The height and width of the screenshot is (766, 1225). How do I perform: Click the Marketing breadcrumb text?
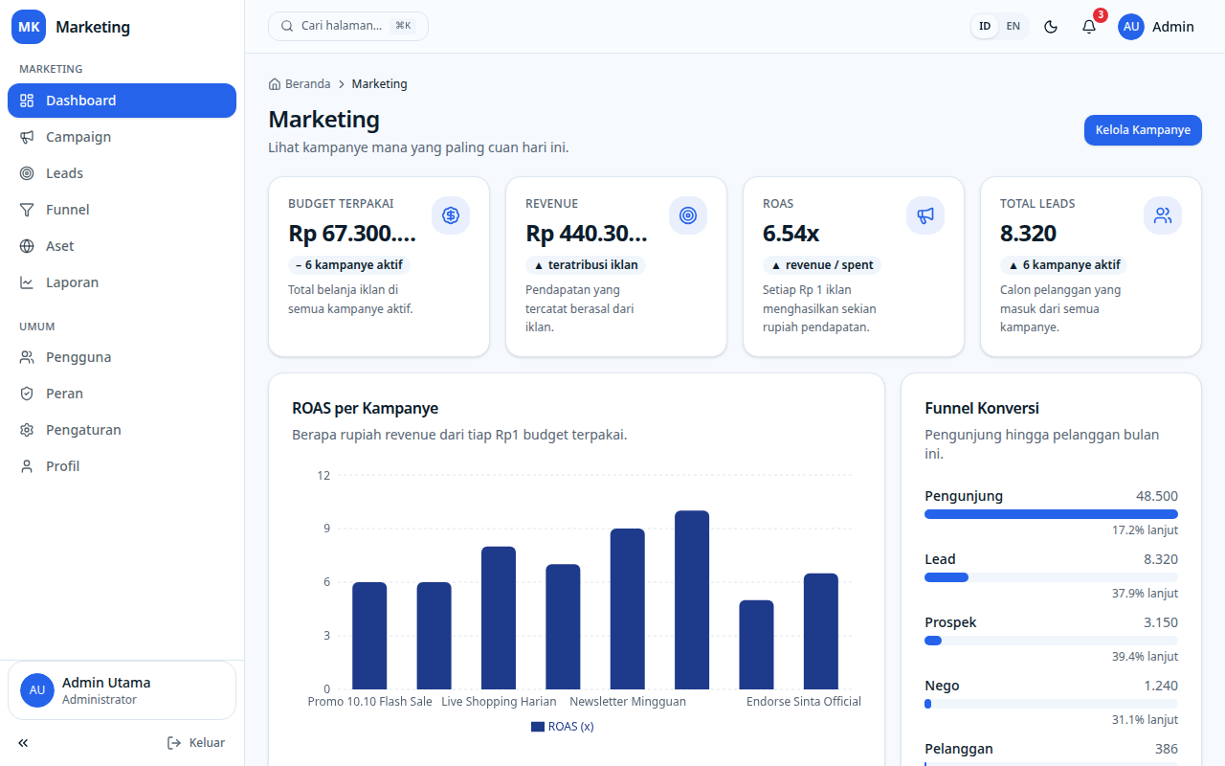(x=379, y=84)
